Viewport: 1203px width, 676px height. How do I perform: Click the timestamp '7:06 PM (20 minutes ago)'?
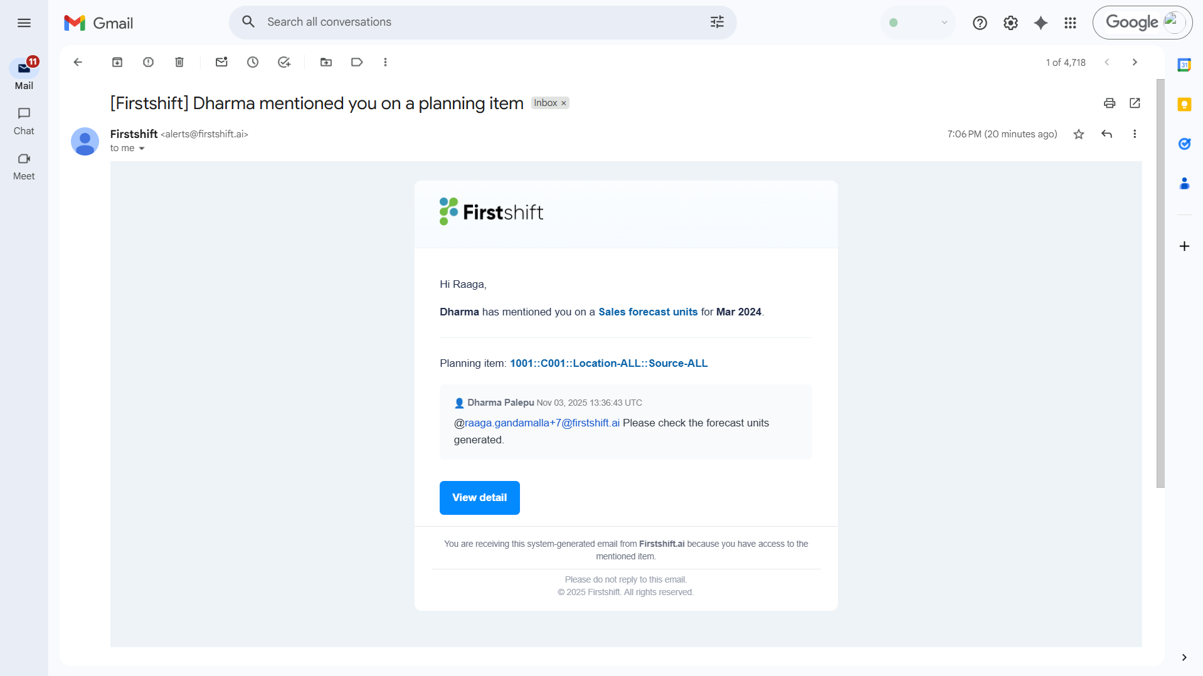[1002, 134]
